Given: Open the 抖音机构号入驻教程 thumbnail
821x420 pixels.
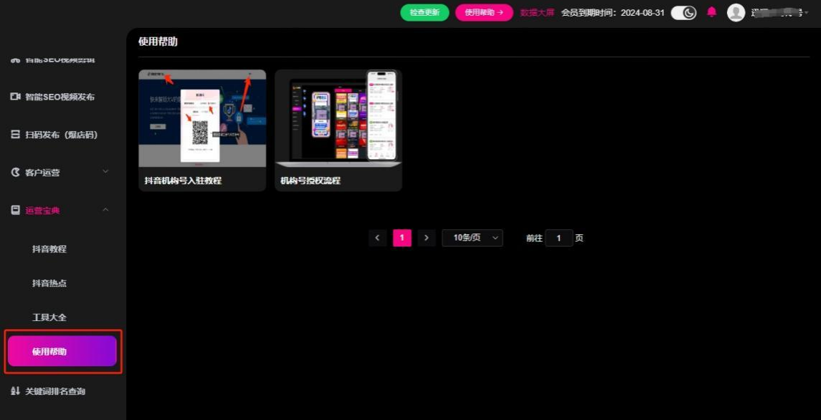Looking at the screenshot, I should click(x=202, y=118).
